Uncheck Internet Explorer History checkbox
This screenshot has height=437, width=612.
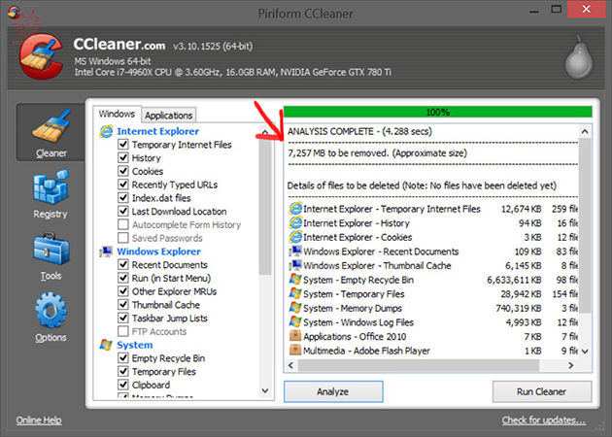pyautogui.click(x=123, y=157)
